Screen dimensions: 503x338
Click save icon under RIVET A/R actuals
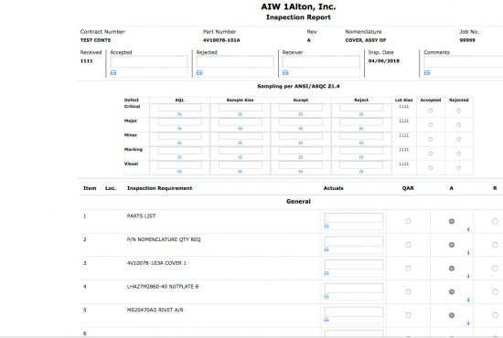pyautogui.click(x=326, y=320)
